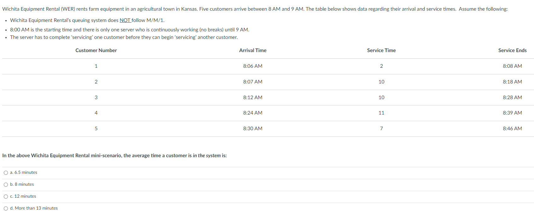Image resolution: width=534 pixels, height=214 pixels.
Task: Click the 8:12 AM arrival time cell
Action: coord(253,98)
